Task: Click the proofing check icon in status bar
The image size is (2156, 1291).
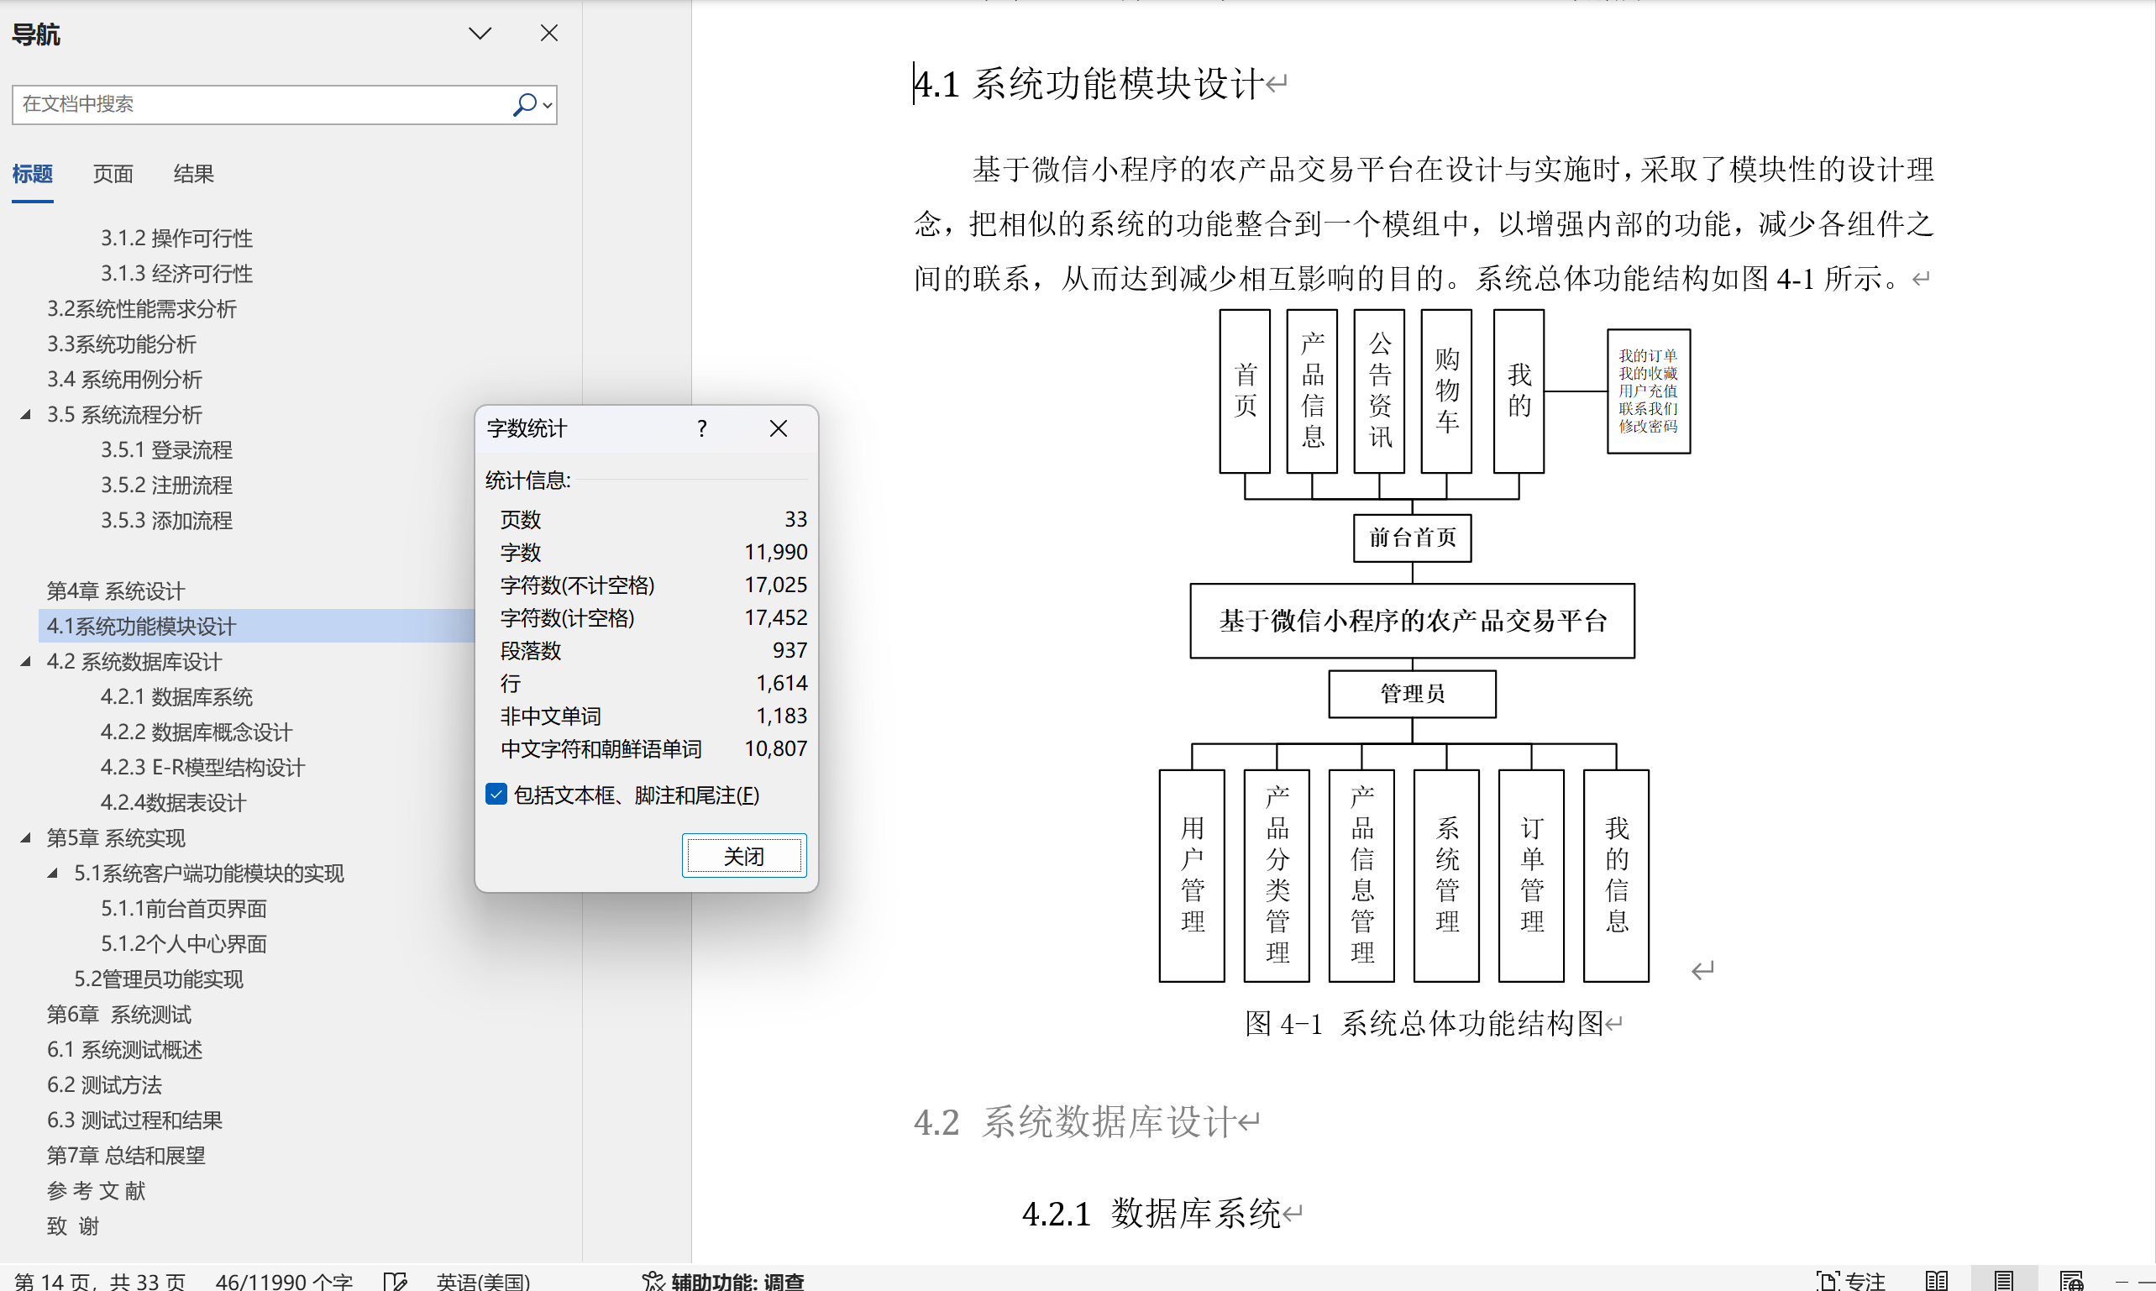Action: tap(395, 1281)
